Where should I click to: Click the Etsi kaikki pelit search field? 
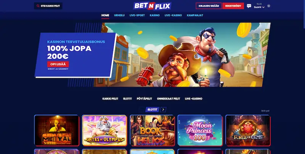click(x=48, y=6)
